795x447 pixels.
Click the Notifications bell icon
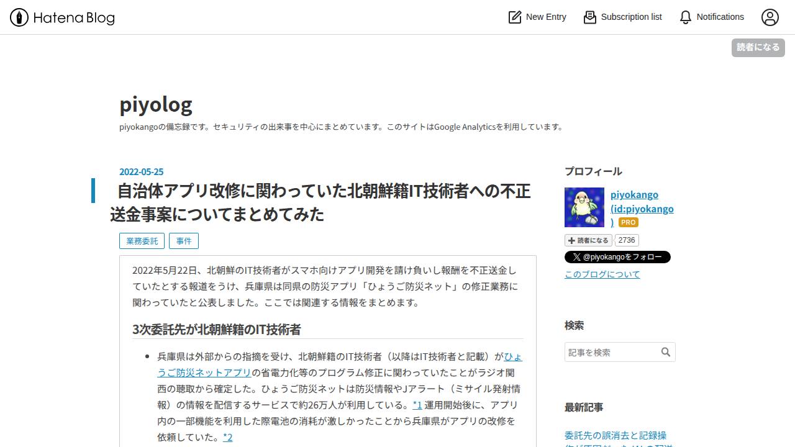point(686,17)
